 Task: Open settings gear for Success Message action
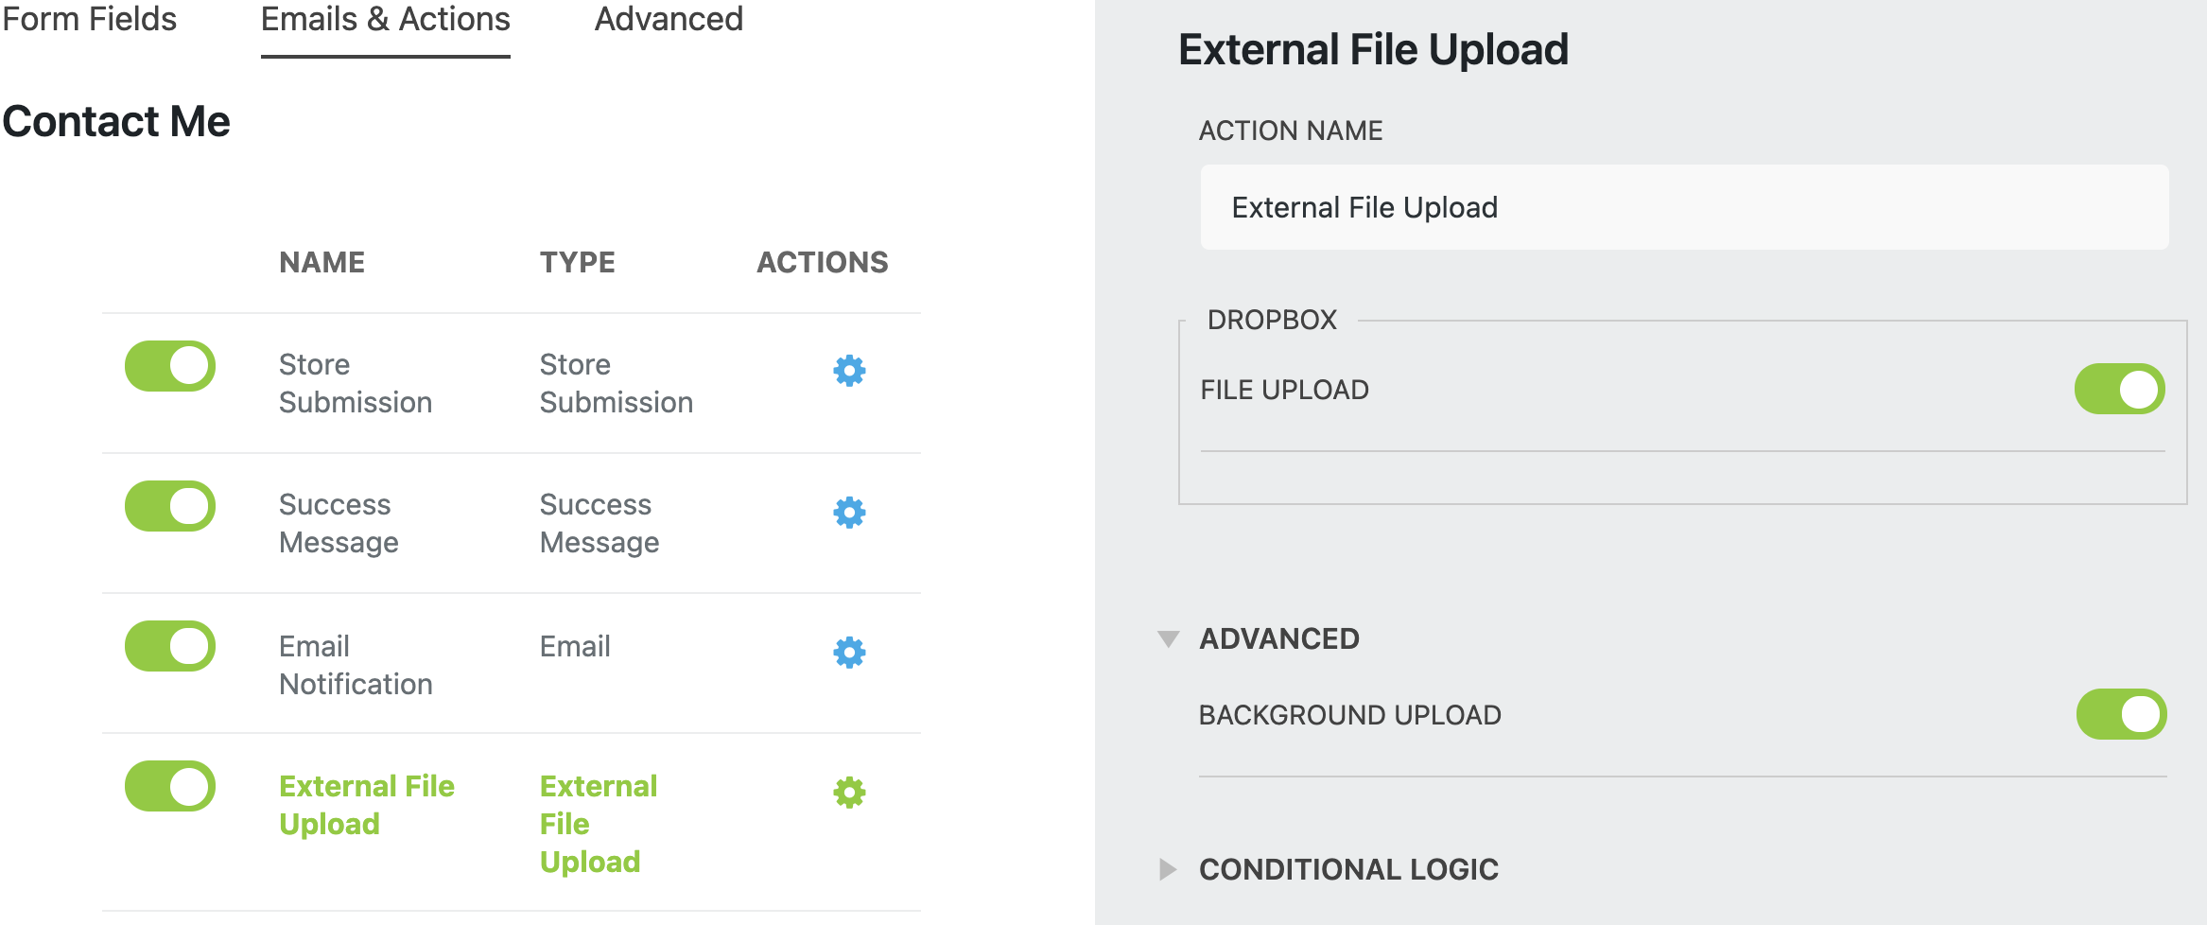click(x=848, y=513)
